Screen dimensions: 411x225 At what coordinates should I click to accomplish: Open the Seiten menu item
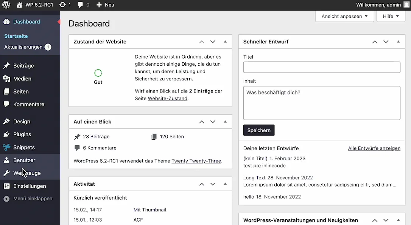click(21, 91)
